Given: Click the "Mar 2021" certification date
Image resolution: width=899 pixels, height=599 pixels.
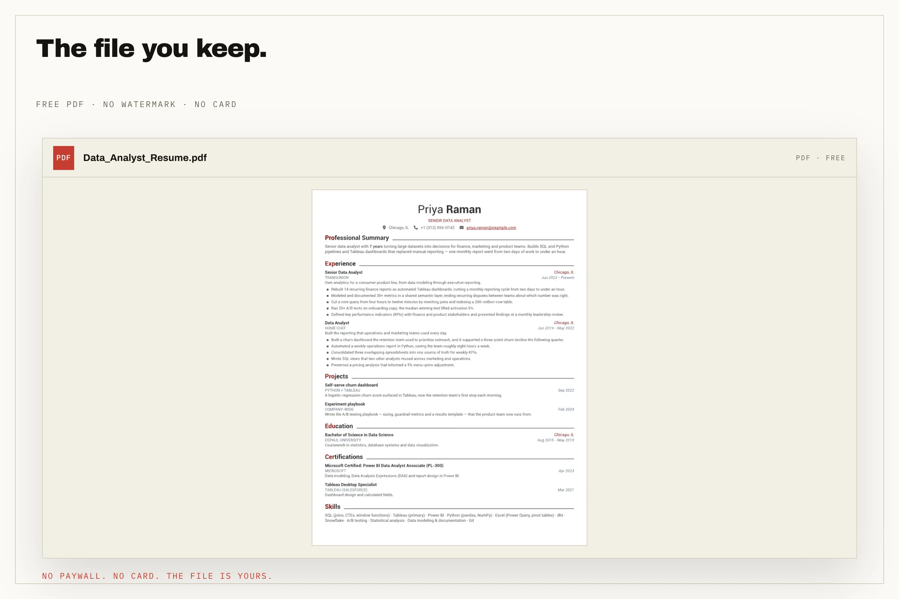Looking at the screenshot, I should (x=566, y=490).
